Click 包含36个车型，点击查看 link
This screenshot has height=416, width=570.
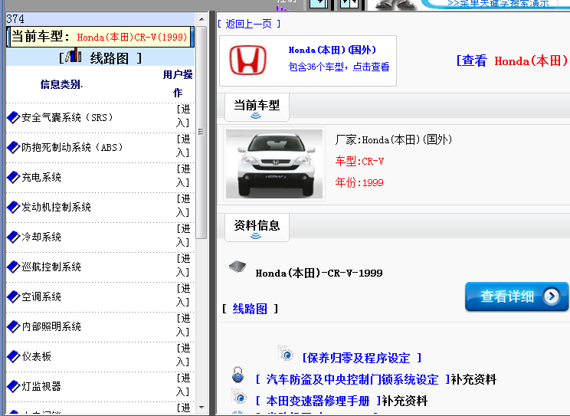(339, 67)
